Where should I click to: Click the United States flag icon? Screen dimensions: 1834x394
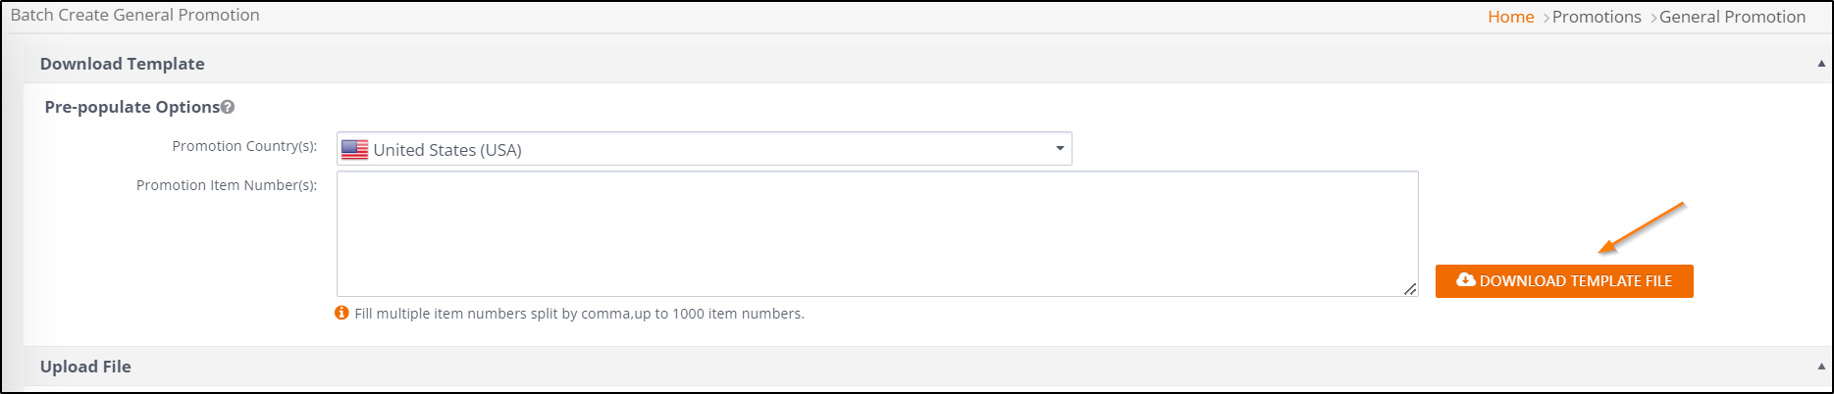click(x=354, y=150)
